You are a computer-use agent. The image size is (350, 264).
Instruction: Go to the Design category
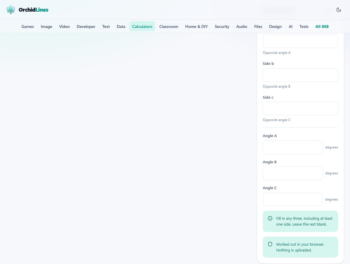275,26
